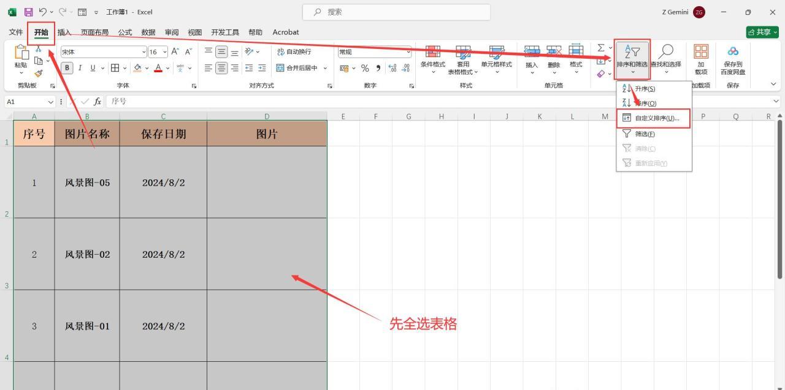Click the Increase Decimal icon
Image resolution: width=785 pixels, height=390 pixels.
click(392, 68)
